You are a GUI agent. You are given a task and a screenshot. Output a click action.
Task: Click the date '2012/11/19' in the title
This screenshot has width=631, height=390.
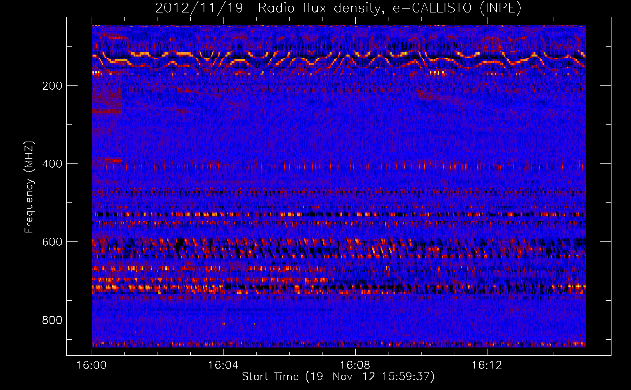(199, 8)
